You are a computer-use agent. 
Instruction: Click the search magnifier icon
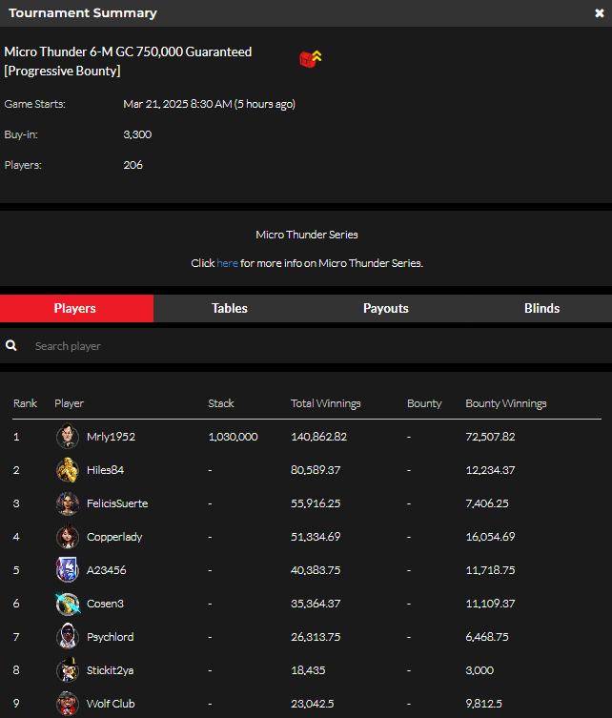[11, 346]
